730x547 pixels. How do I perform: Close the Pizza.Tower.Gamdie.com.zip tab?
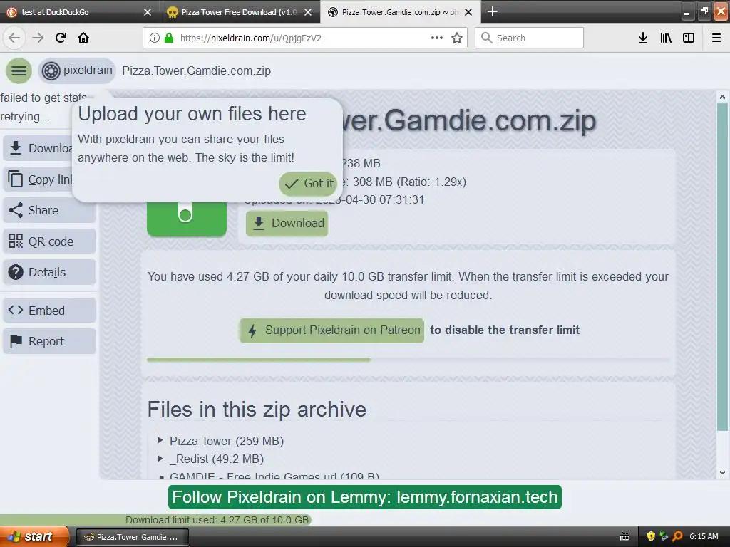coord(468,12)
